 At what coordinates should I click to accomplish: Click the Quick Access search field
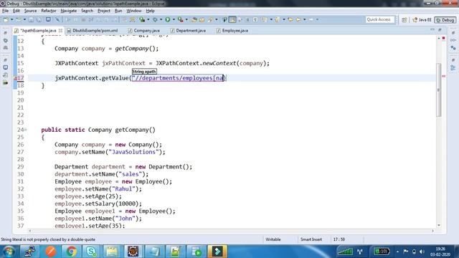point(379,19)
